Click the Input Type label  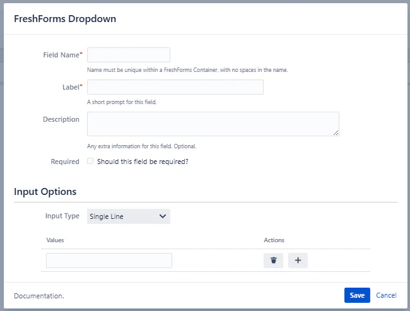[x=62, y=216]
